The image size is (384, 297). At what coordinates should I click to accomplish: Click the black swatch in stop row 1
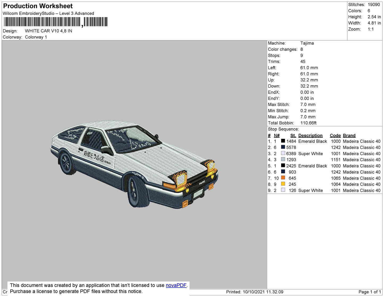283,141
